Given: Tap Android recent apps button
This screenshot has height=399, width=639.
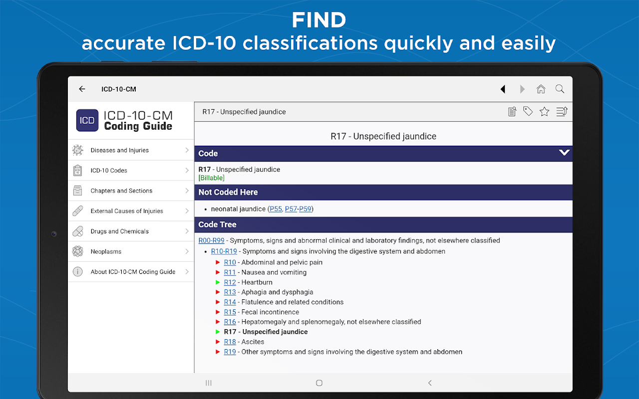Looking at the screenshot, I should (x=209, y=383).
